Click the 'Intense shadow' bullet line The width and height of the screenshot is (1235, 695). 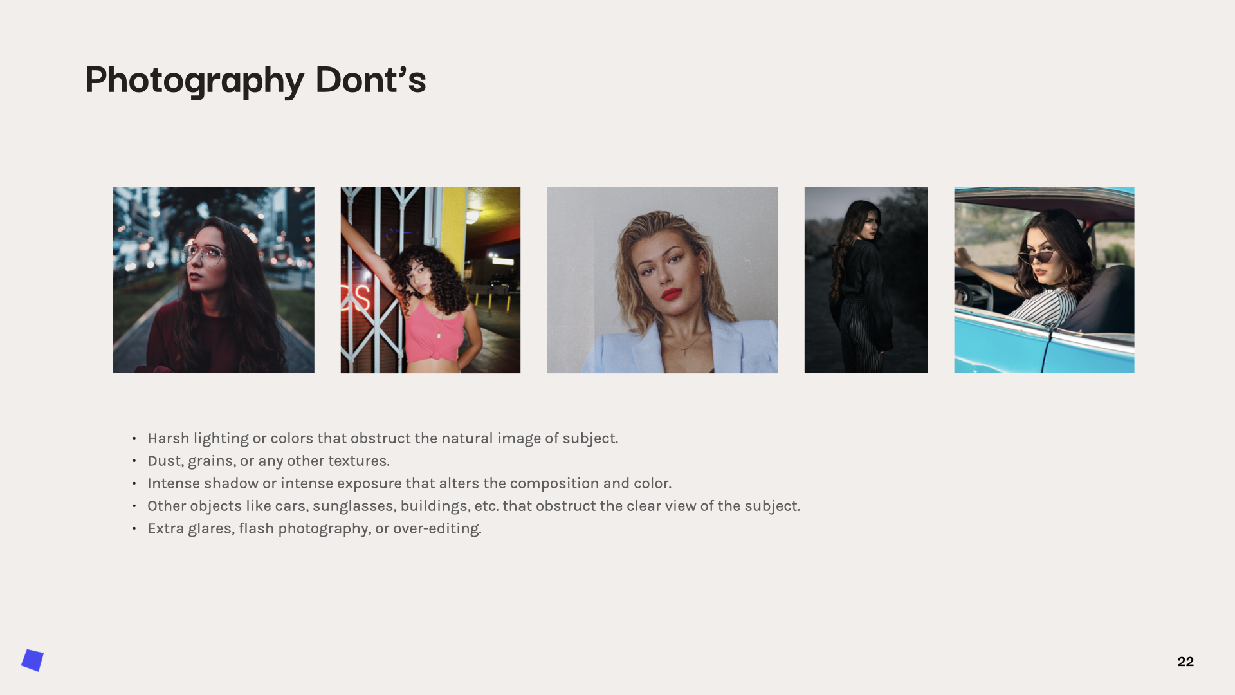click(409, 483)
